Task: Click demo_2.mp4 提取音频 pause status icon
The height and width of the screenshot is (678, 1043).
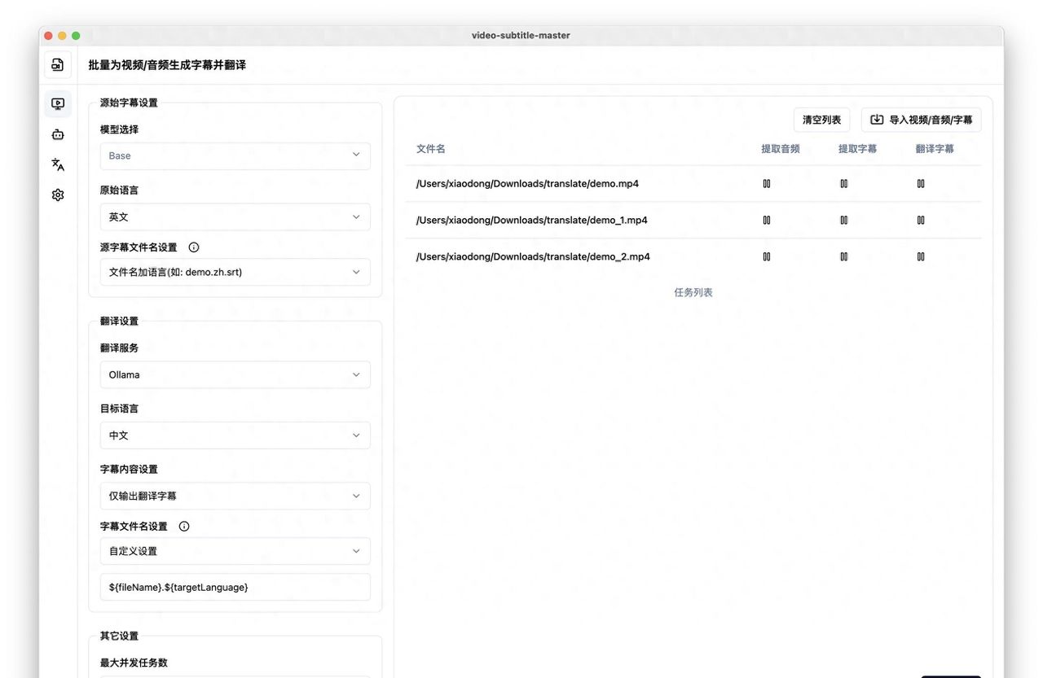Action: [x=767, y=256]
